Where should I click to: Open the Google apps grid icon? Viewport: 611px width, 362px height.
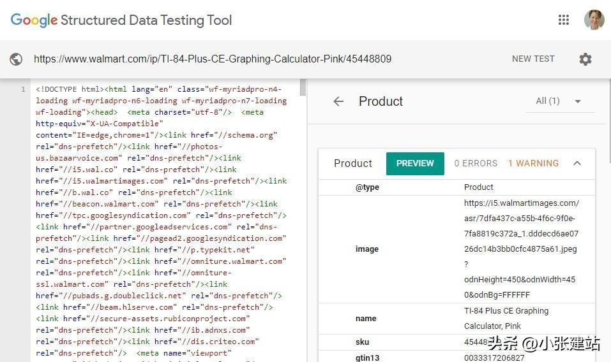563,20
